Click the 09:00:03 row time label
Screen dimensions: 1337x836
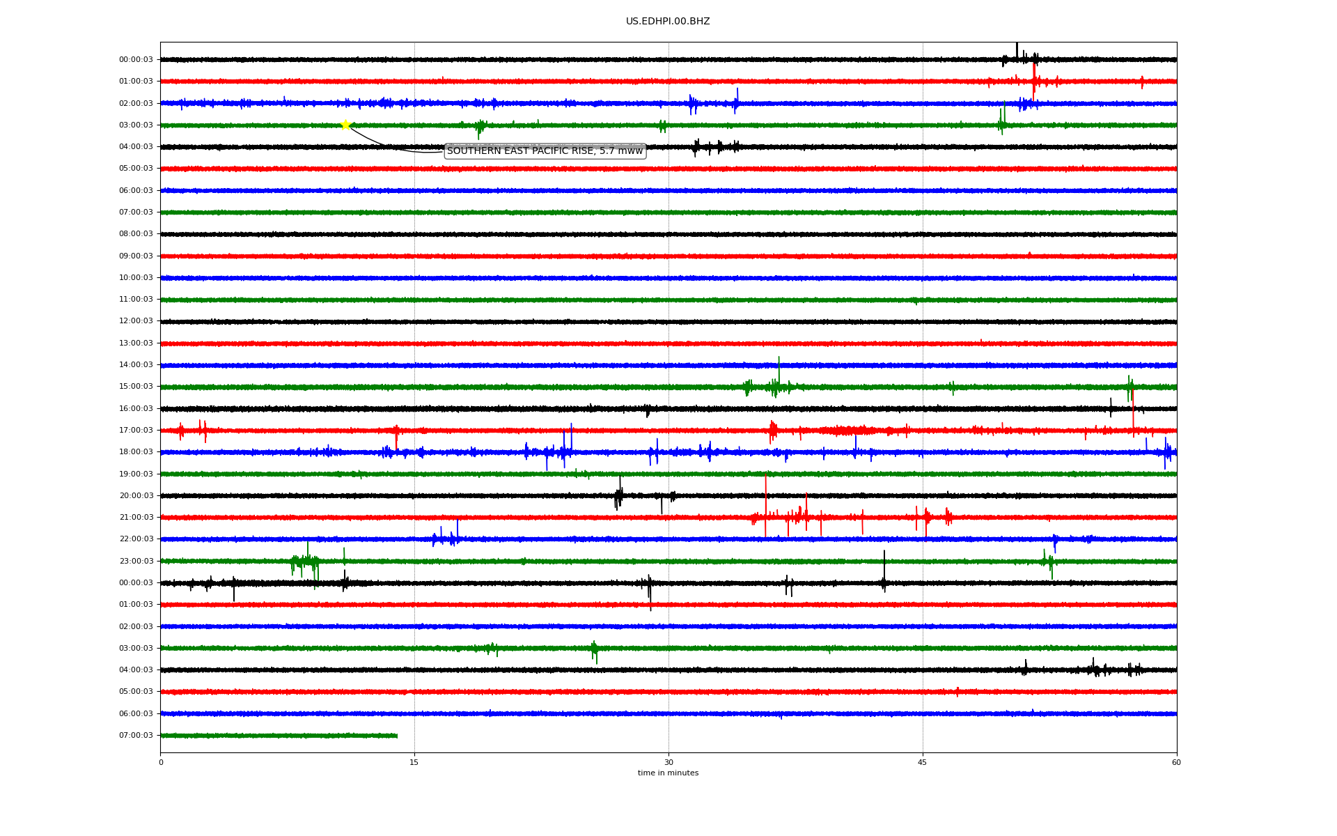[136, 256]
